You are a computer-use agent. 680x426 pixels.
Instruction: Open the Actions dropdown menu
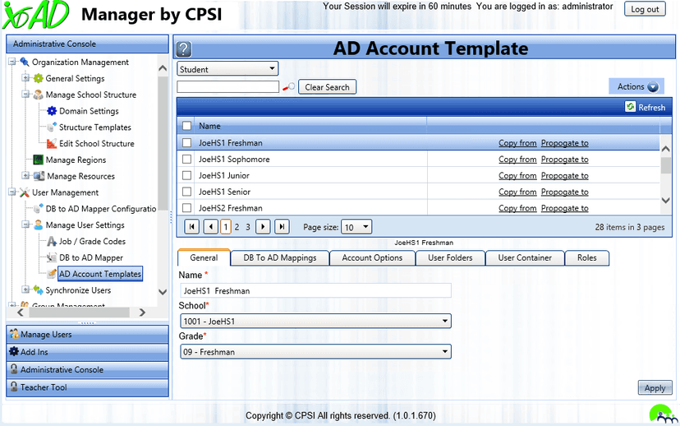[x=637, y=87]
